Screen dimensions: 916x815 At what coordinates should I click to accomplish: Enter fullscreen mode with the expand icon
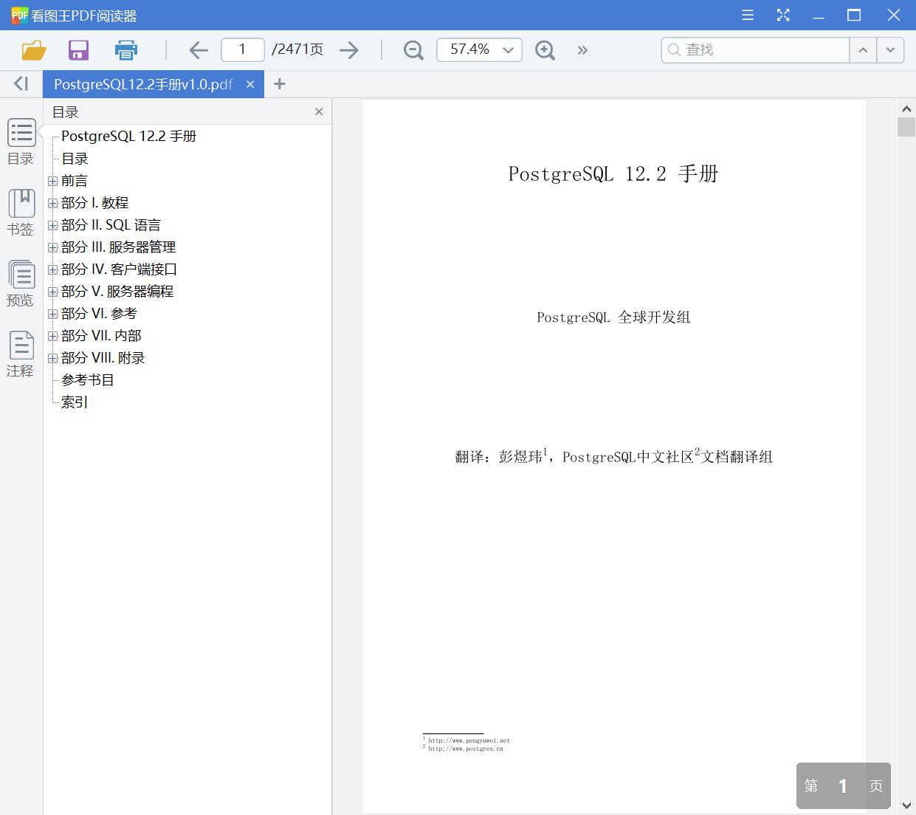[783, 15]
